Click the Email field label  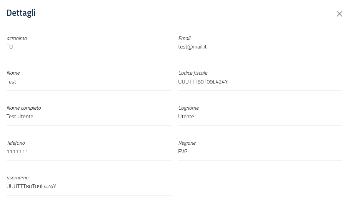[x=184, y=38]
